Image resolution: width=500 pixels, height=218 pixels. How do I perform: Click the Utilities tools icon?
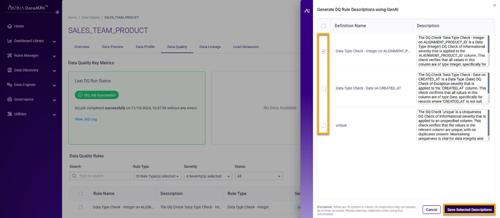click(x=9, y=114)
